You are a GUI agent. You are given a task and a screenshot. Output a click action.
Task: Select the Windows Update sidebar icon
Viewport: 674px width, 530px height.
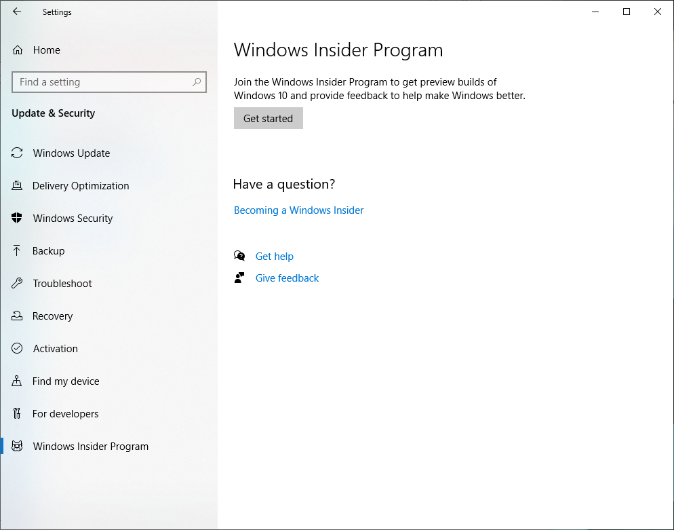[17, 153]
